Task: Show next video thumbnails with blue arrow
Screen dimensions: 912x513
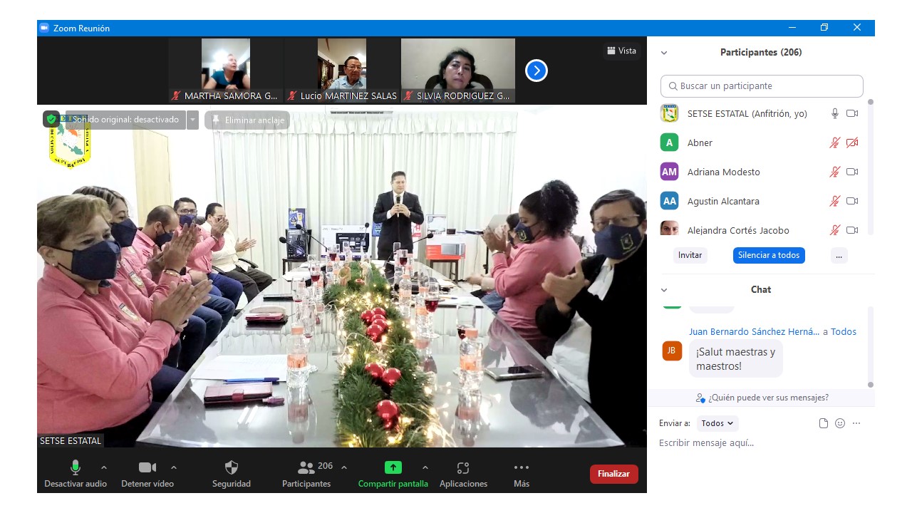Action: pyautogui.click(x=537, y=71)
